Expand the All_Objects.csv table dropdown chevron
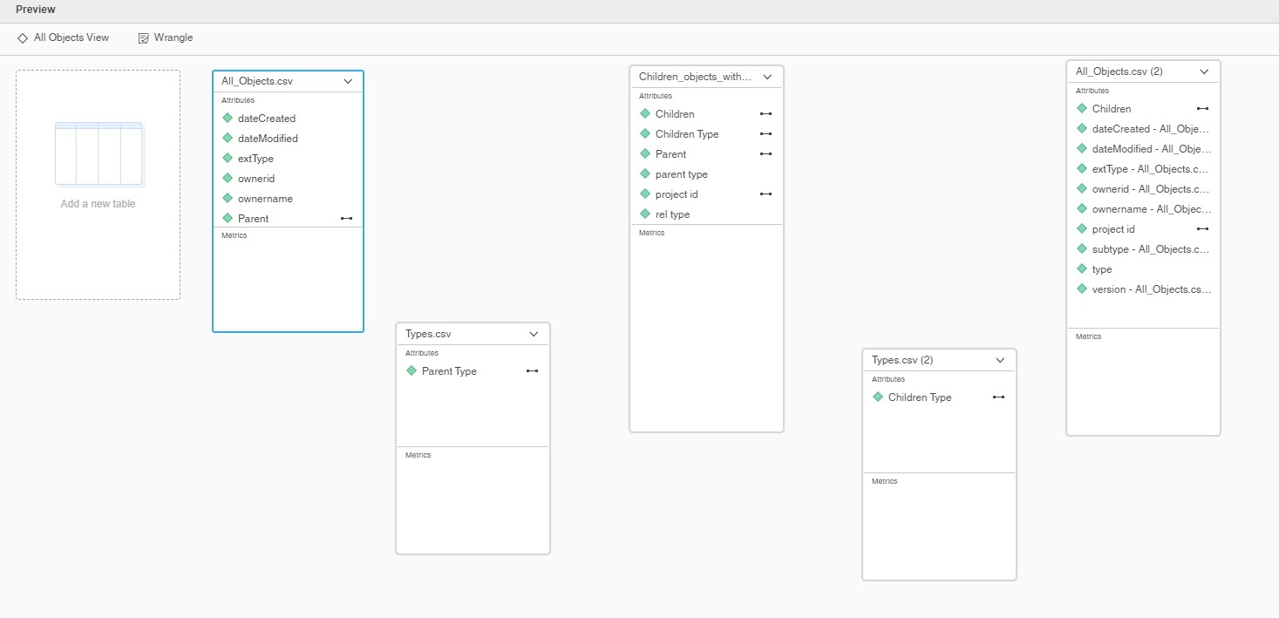Viewport: 1279px width, 618px height. 348,81
